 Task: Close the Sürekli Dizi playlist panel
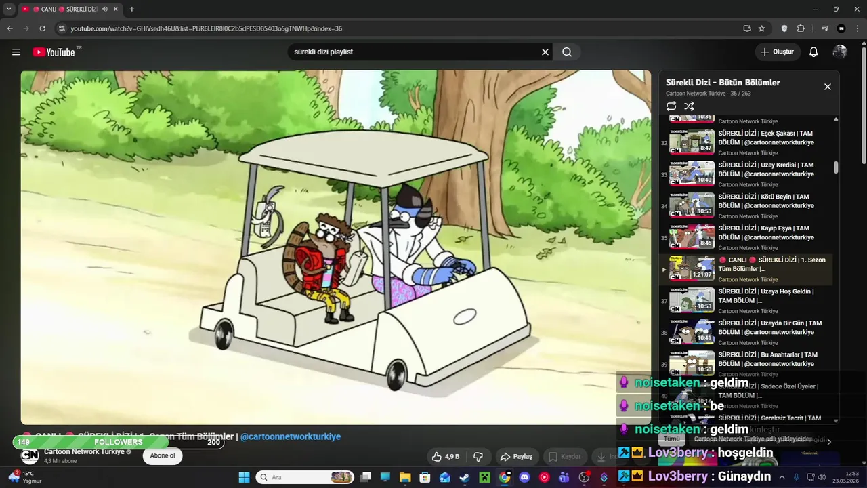(x=827, y=87)
